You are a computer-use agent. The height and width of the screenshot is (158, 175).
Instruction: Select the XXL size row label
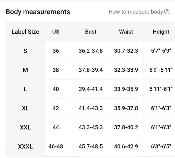coord(25,127)
